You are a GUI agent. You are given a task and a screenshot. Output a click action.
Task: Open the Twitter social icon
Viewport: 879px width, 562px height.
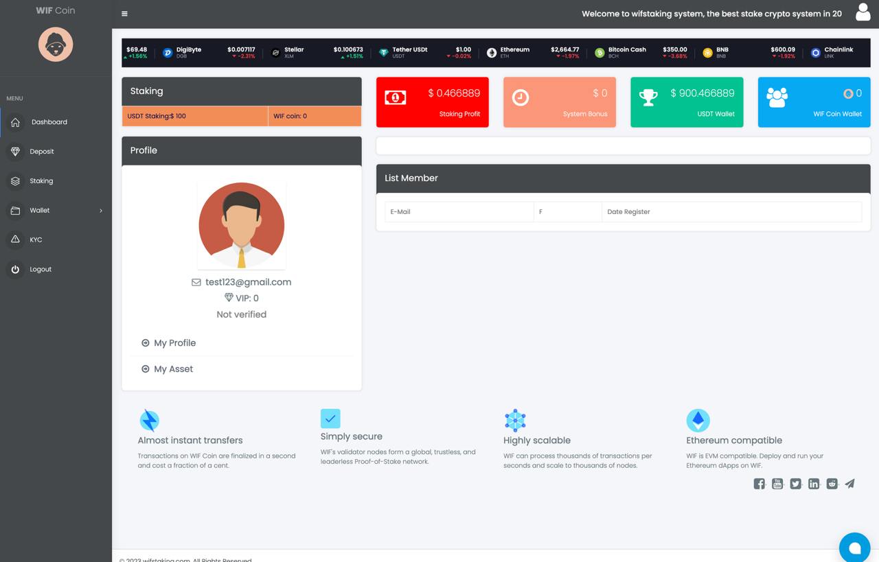795,484
